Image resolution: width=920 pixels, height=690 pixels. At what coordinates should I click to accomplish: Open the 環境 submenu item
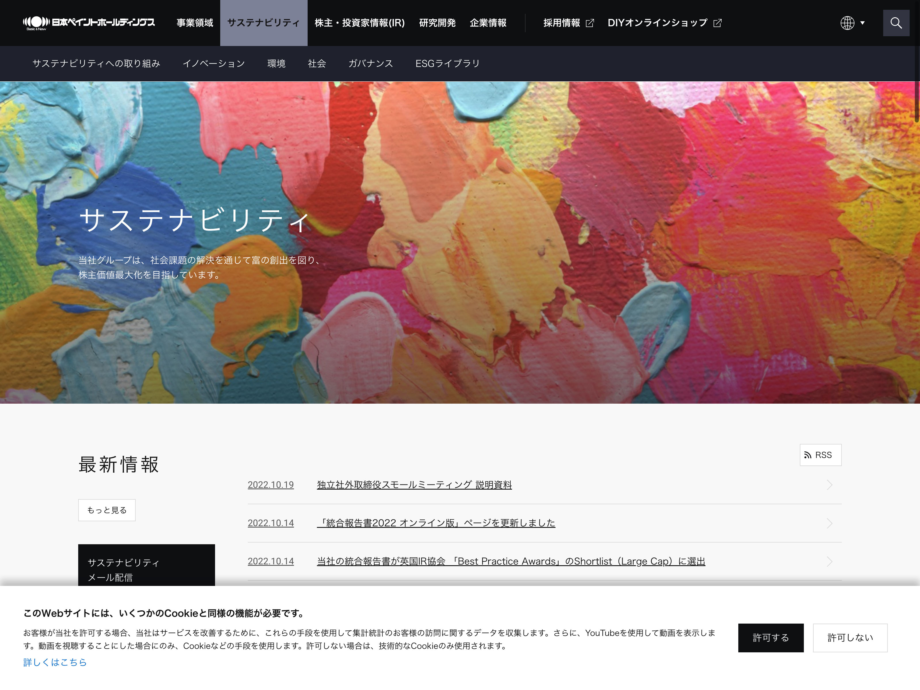click(x=276, y=64)
